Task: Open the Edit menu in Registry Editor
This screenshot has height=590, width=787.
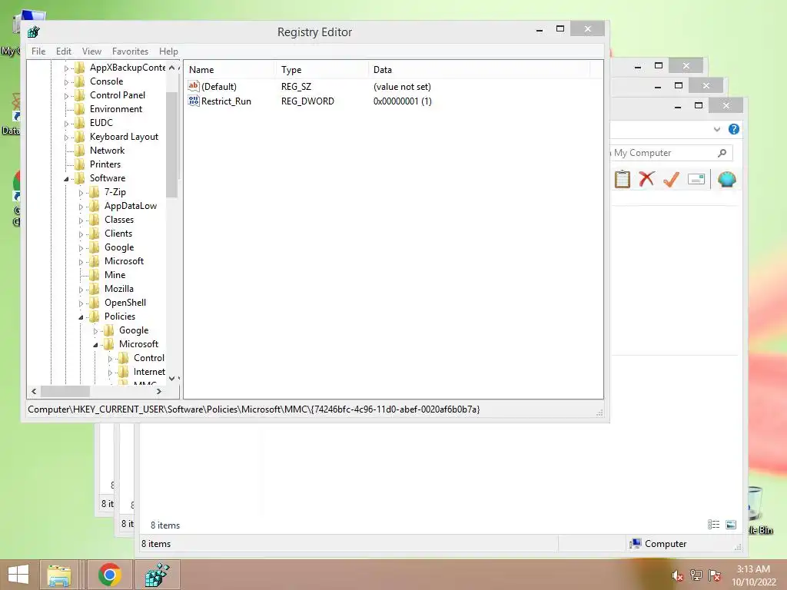Action: click(63, 51)
